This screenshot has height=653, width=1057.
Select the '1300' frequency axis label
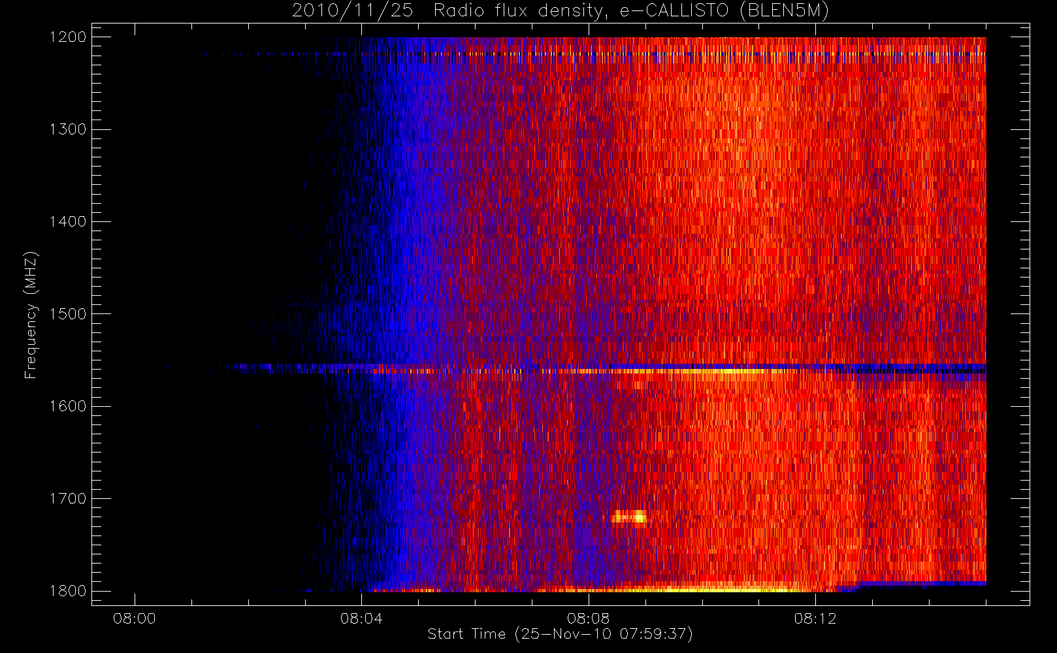coord(68,129)
